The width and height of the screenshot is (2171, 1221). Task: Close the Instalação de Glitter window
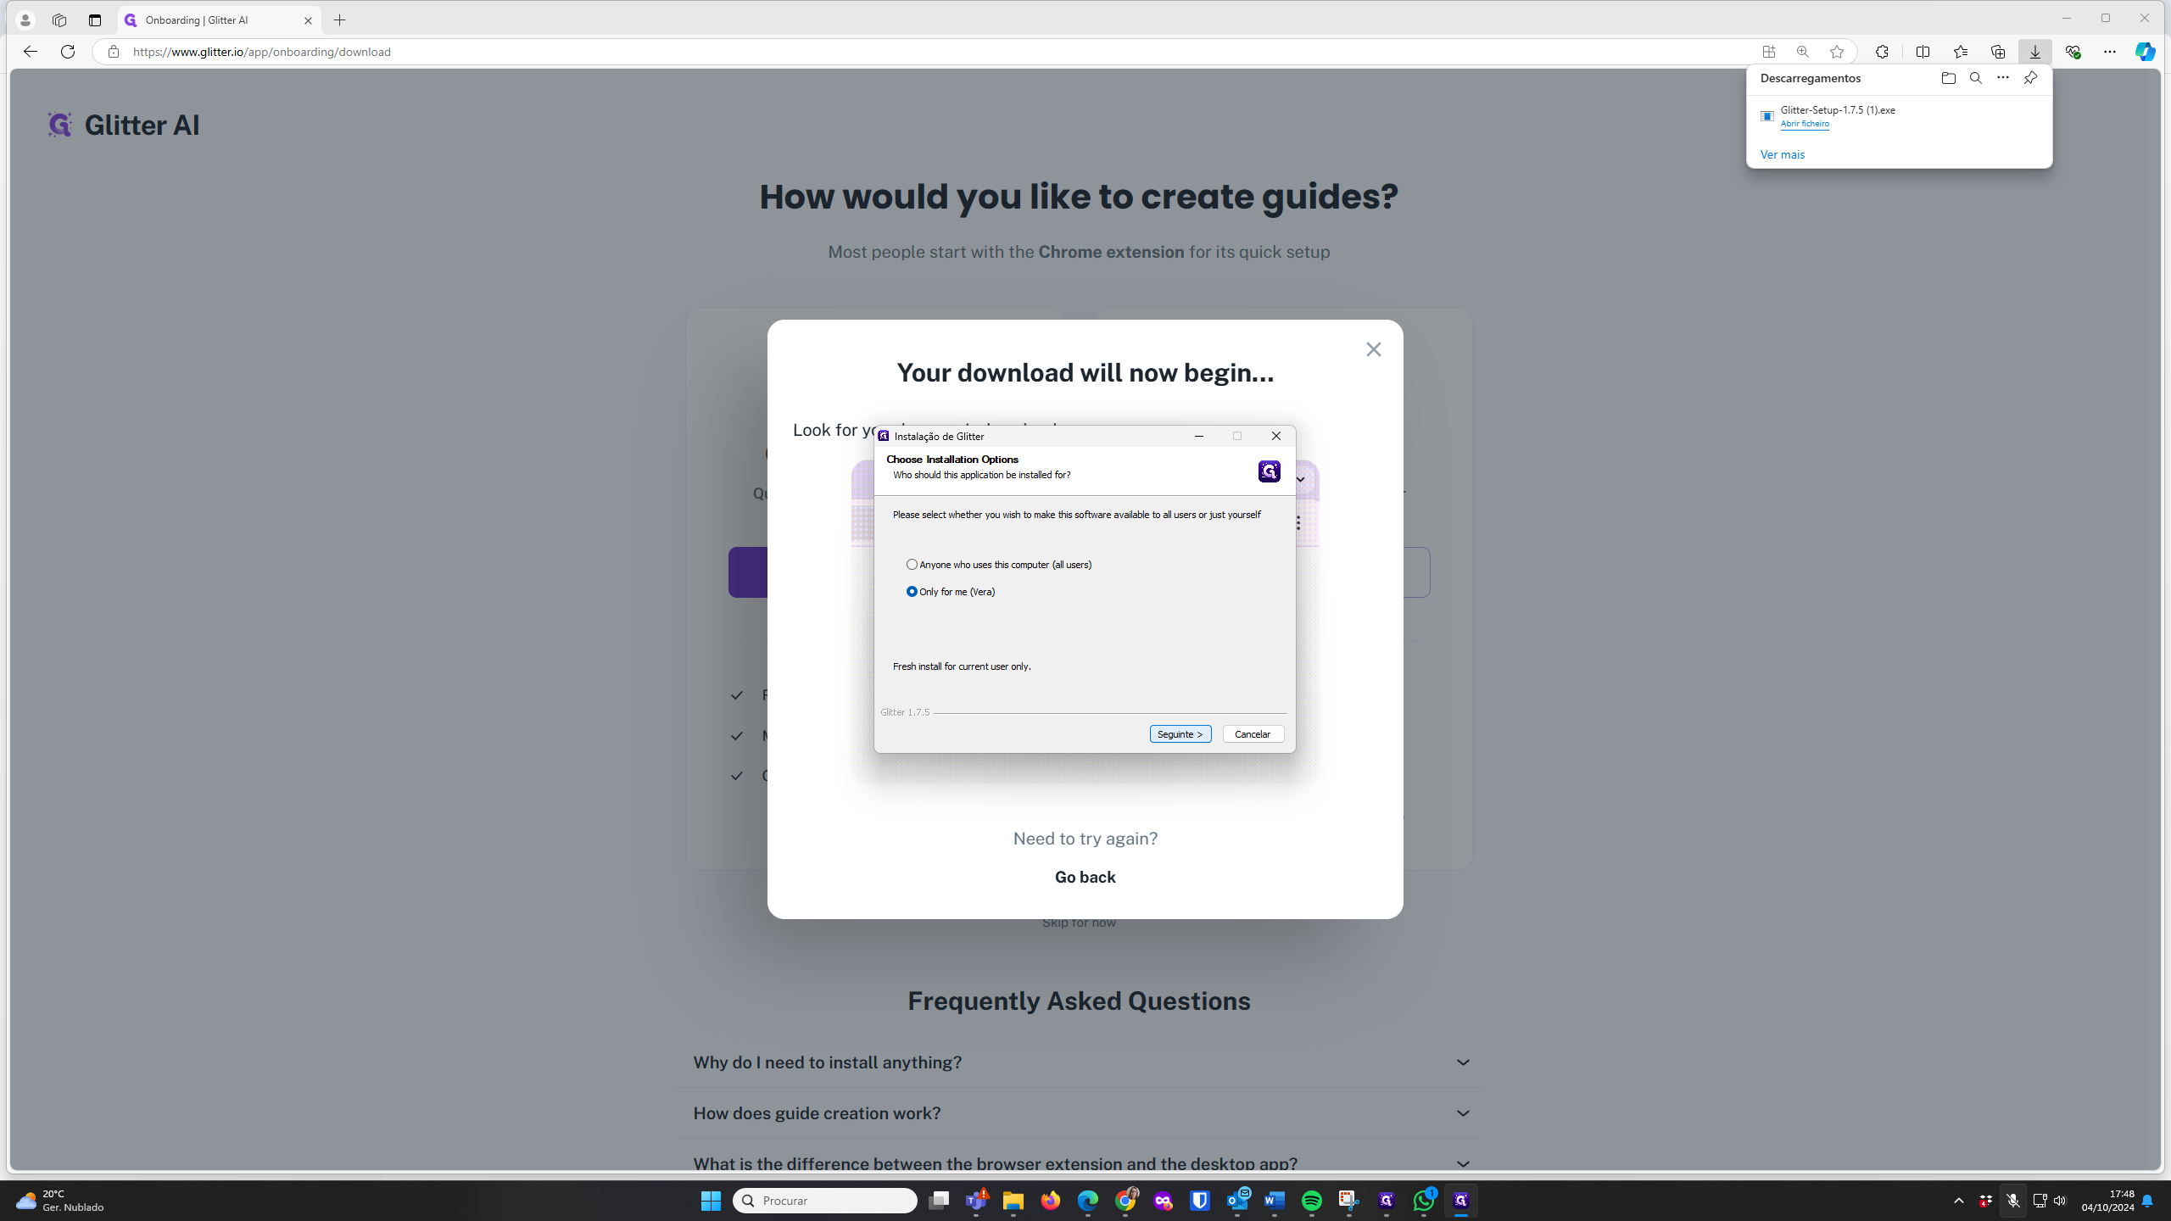tap(1275, 436)
